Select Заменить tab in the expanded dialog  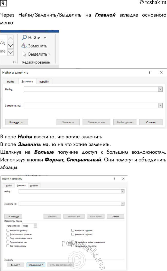[x=21, y=185]
